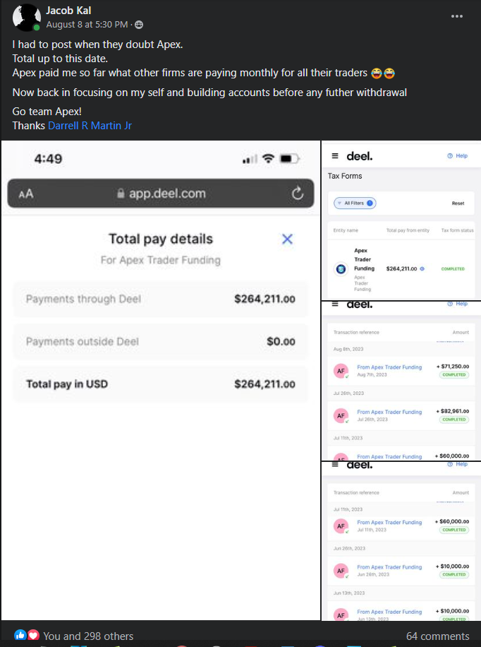Click the AF avatar for the $82,961.00 payment
Viewport: 481px width, 647px height.
pos(341,415)
